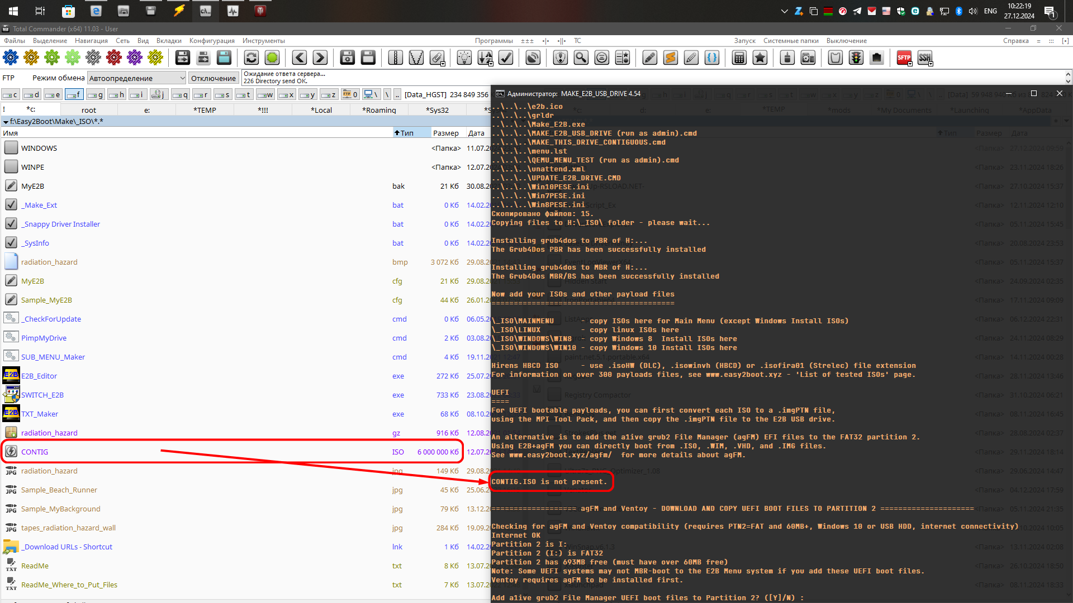Image resolution: width=1073 pixels, height=603 pixels.
Task: Switch to drive h button
Action: 117,94
